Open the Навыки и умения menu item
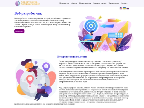The height and width of the screenshot is (108, 144). (x=100, y=3)
